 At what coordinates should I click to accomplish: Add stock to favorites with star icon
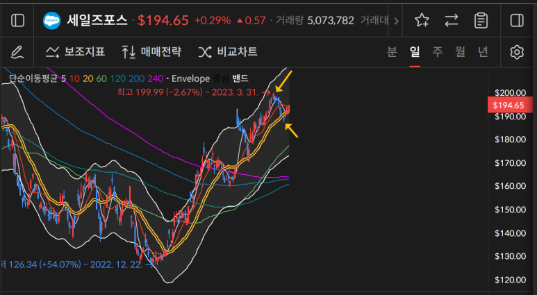422,21
